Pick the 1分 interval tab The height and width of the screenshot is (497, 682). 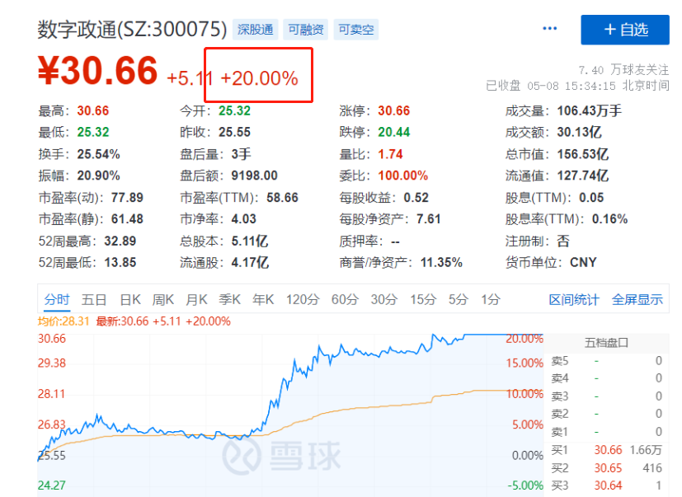[x=491, y=299]
